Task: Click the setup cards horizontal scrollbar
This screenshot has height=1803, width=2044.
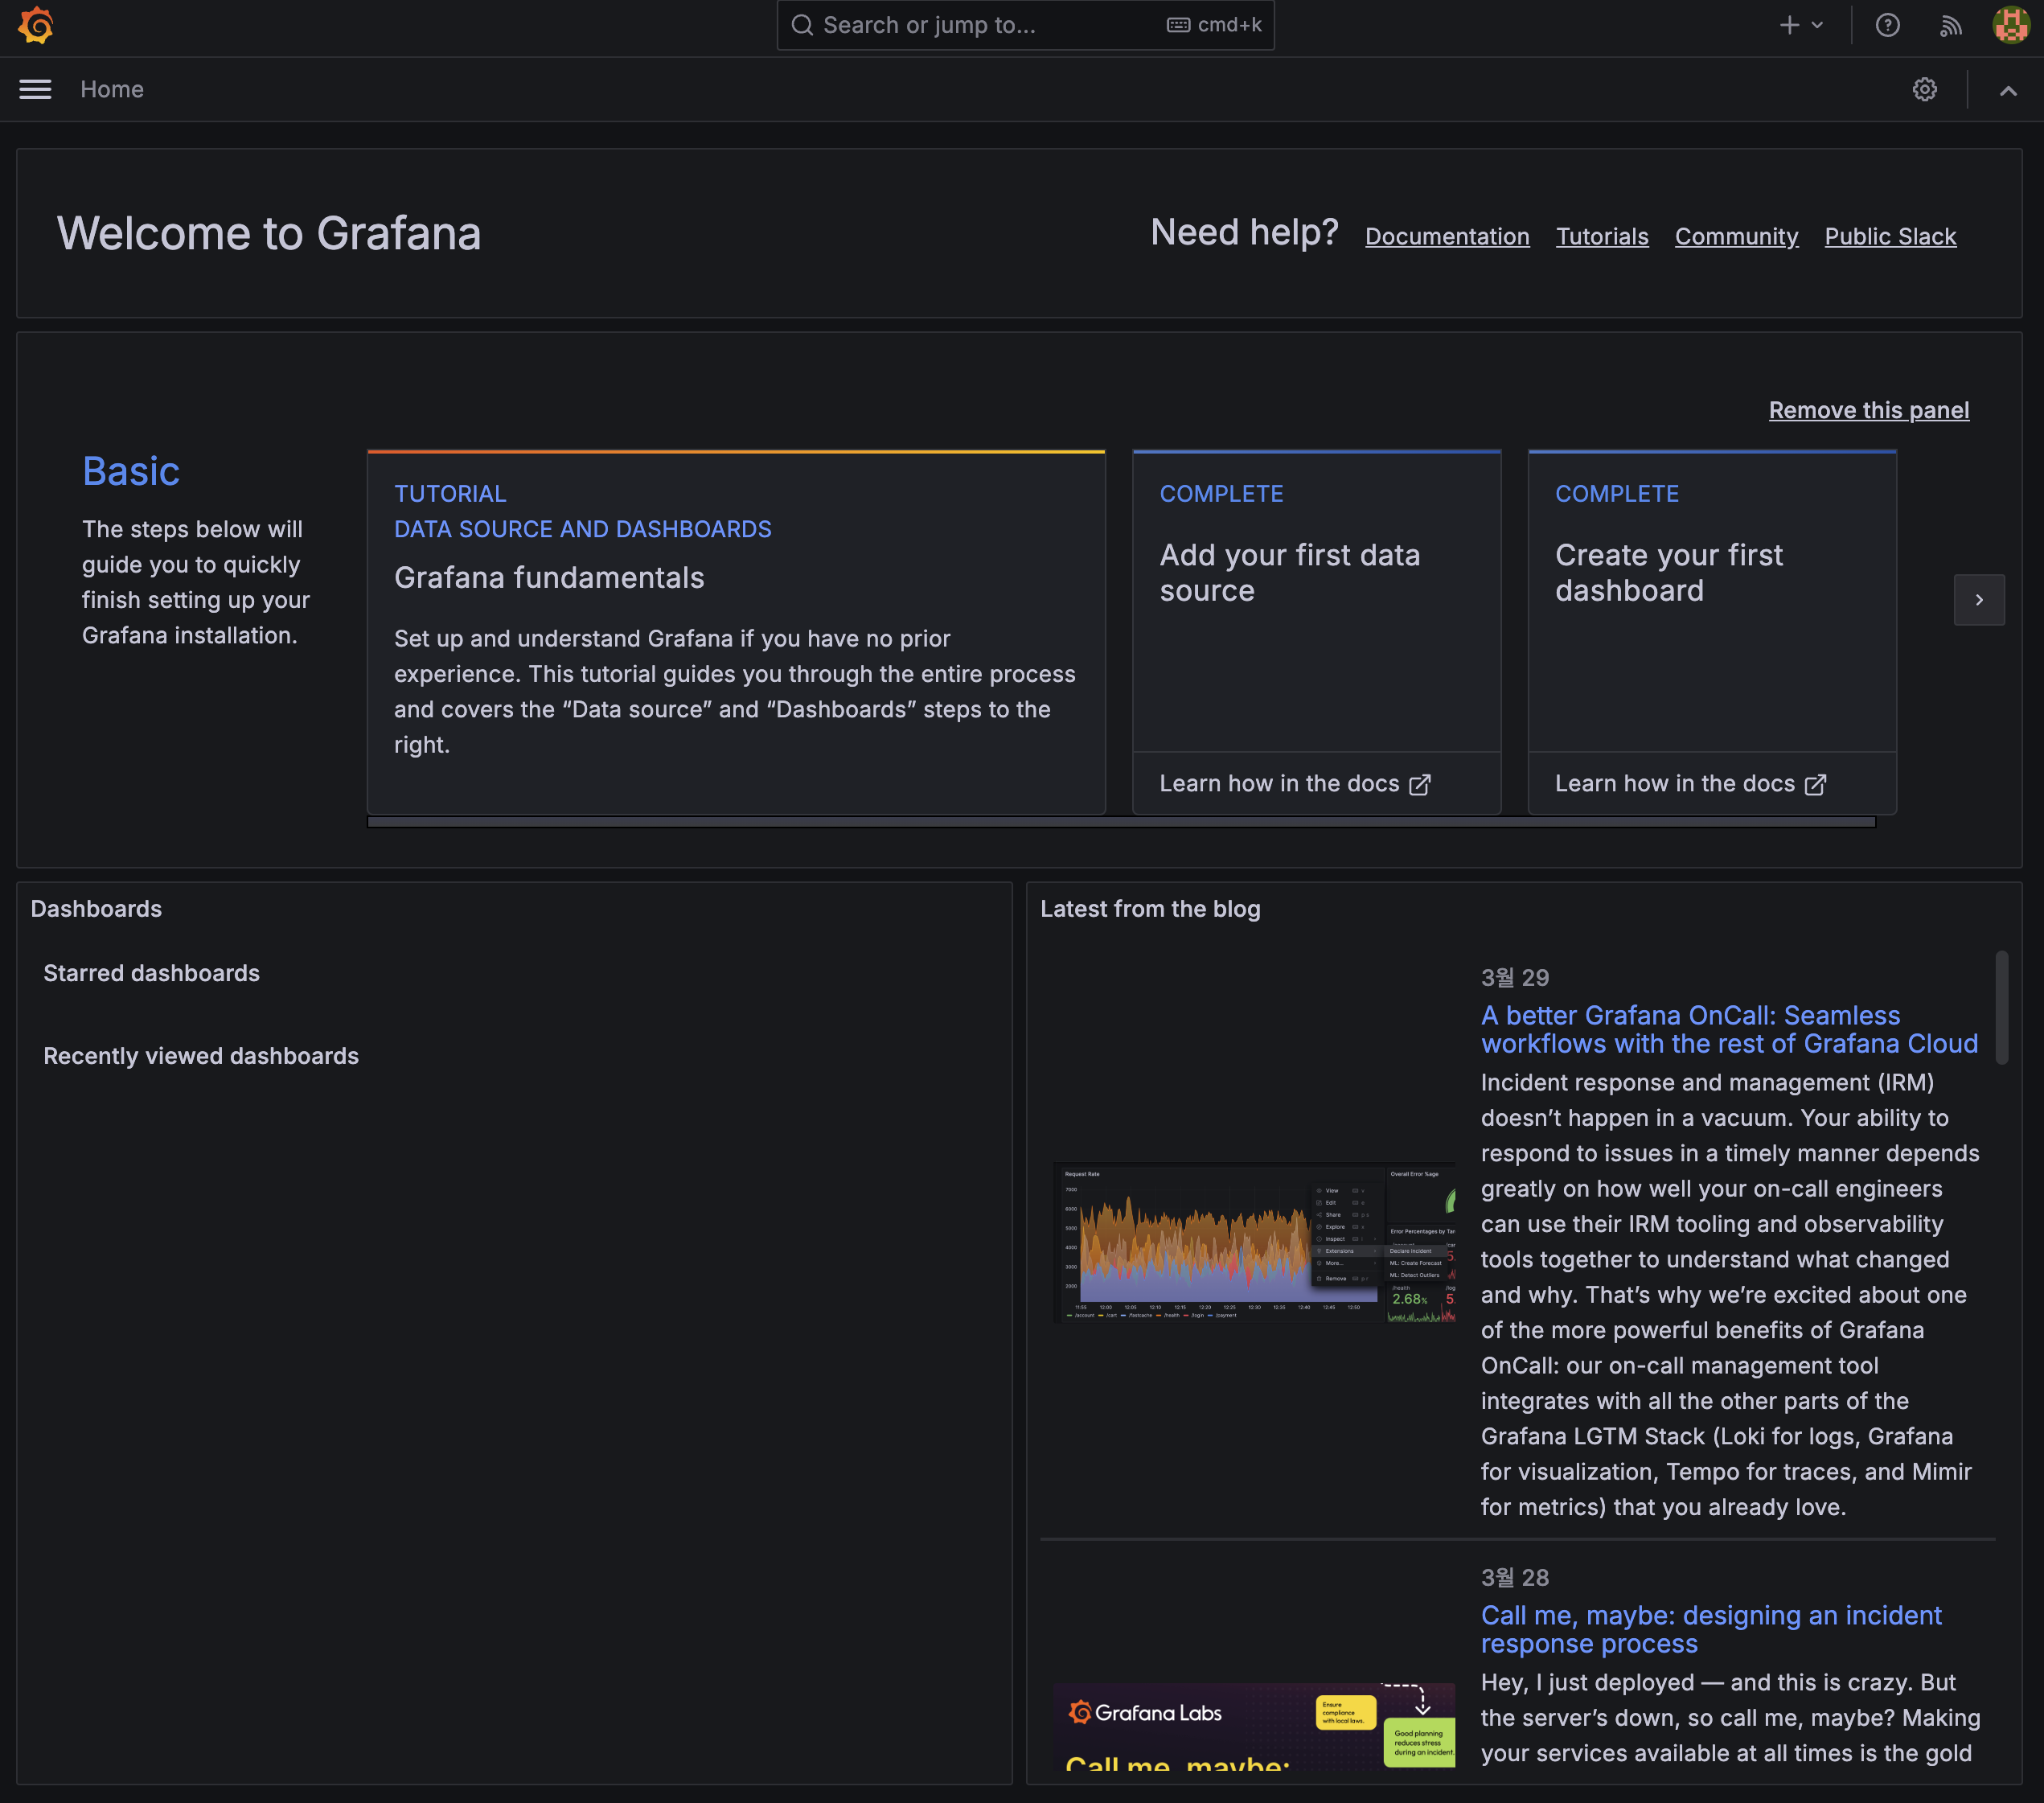Action: (1120, 822)
